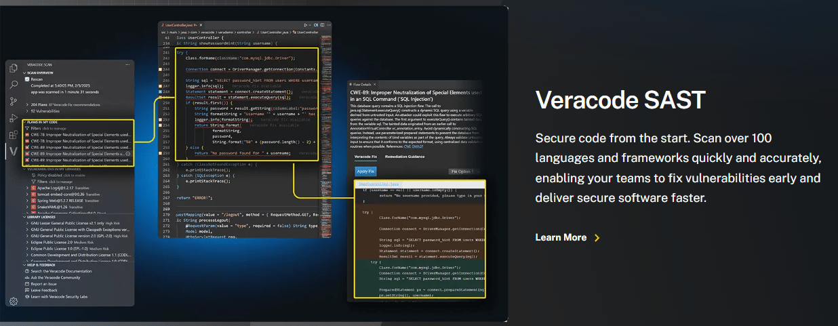Switch to the Veracode Fix tab
Screen dimensions: 838x326
point(365,157)
